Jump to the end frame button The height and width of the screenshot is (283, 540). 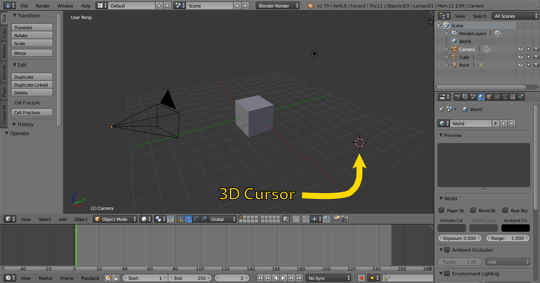(300, 278)
